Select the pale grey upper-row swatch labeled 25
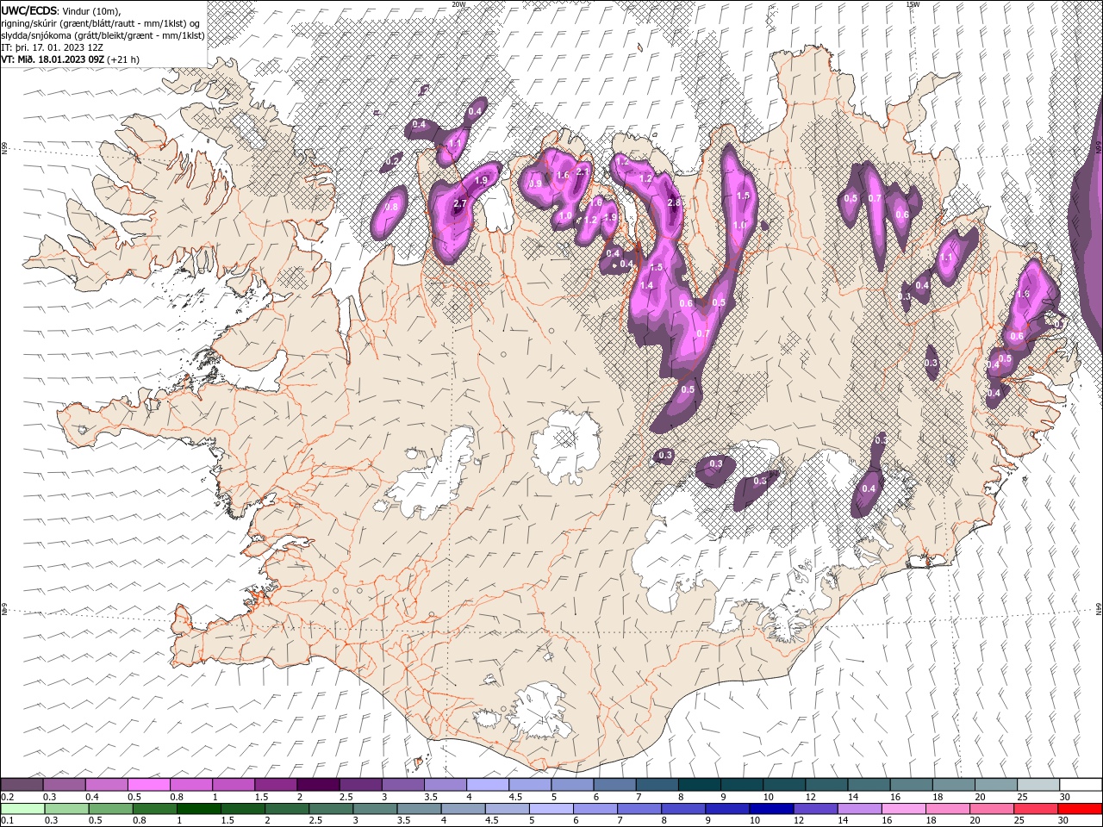This screenshot has width=1103, height=827. [1038, 785]
